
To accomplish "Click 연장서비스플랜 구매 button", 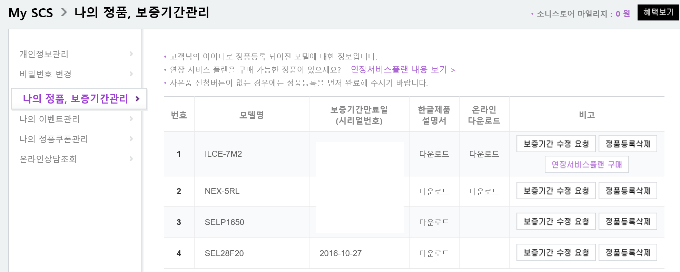I will click(587, 164).
